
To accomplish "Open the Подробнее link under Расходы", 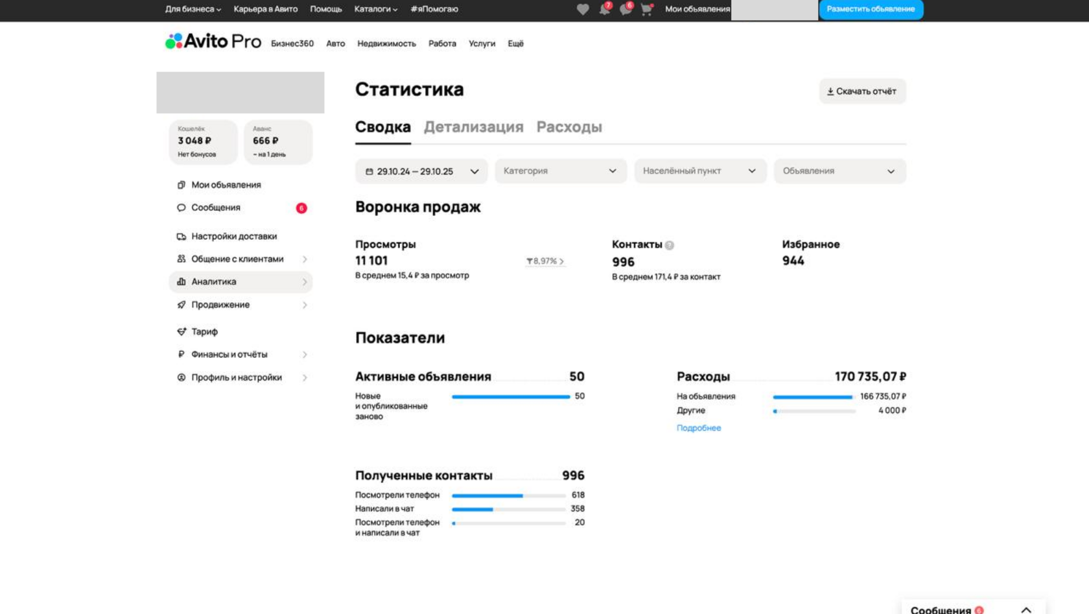I will click(699, 428).
